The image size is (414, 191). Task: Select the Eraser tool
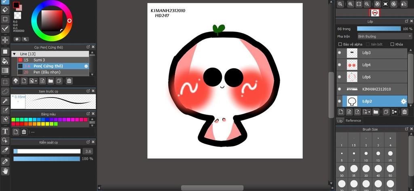(x=5, y=10)
